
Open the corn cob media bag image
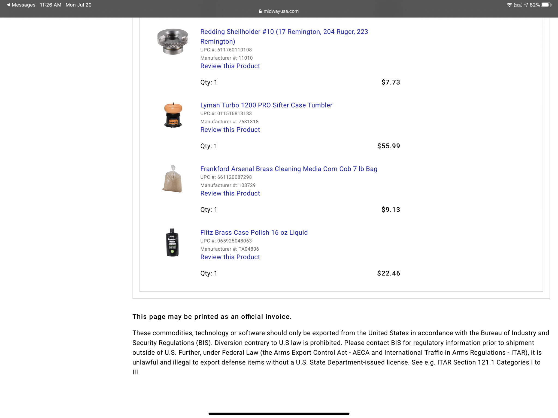tap(172, 179)
